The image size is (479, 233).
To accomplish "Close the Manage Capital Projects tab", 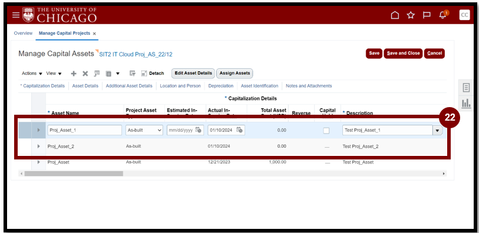I will [x=94, y=34].
